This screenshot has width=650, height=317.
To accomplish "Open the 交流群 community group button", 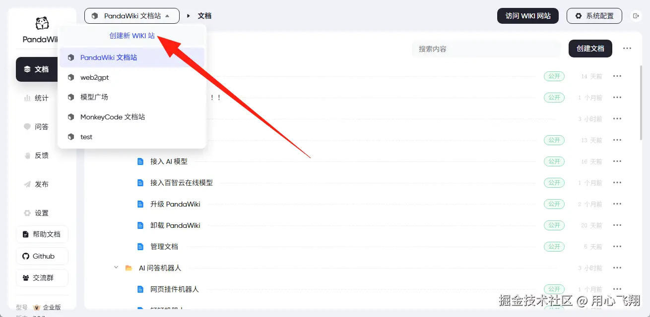I will (x=42, y=278).
